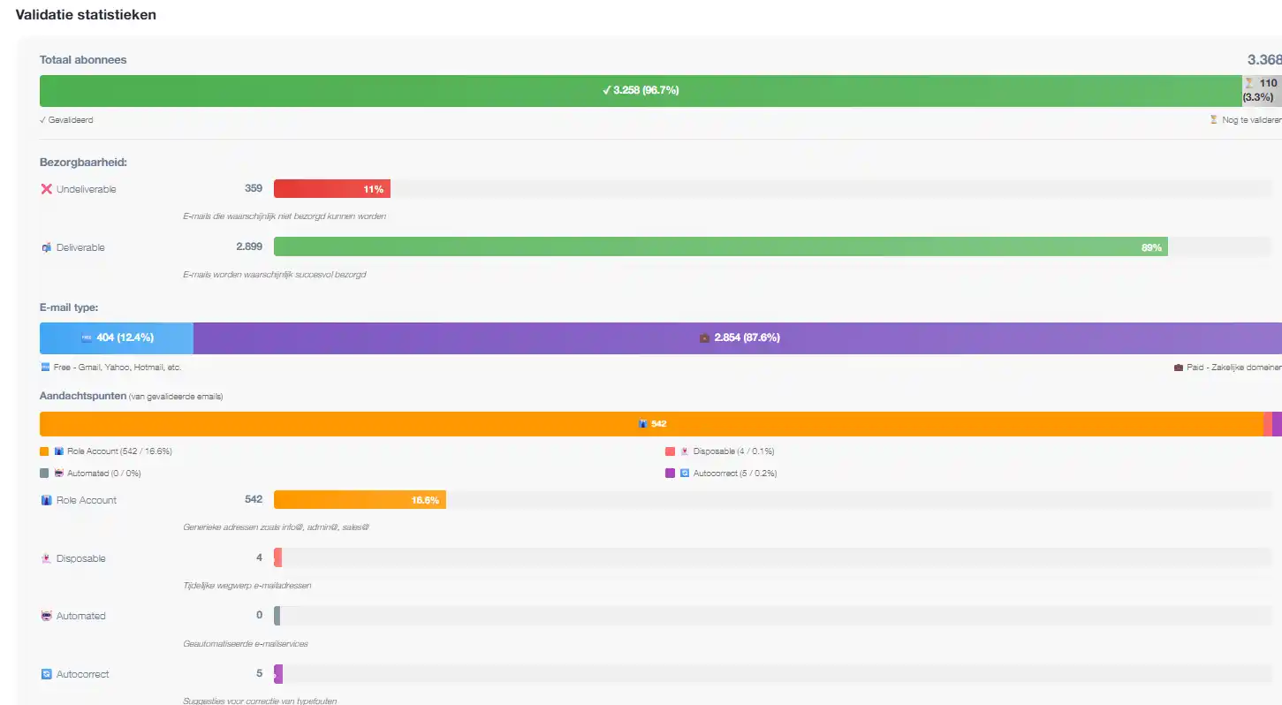Click the purple Autocorrect legend swatch
This screenshot has height=705, width=1282.
click(670, 474)
